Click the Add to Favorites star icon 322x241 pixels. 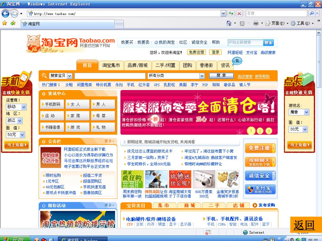point(13,23)
